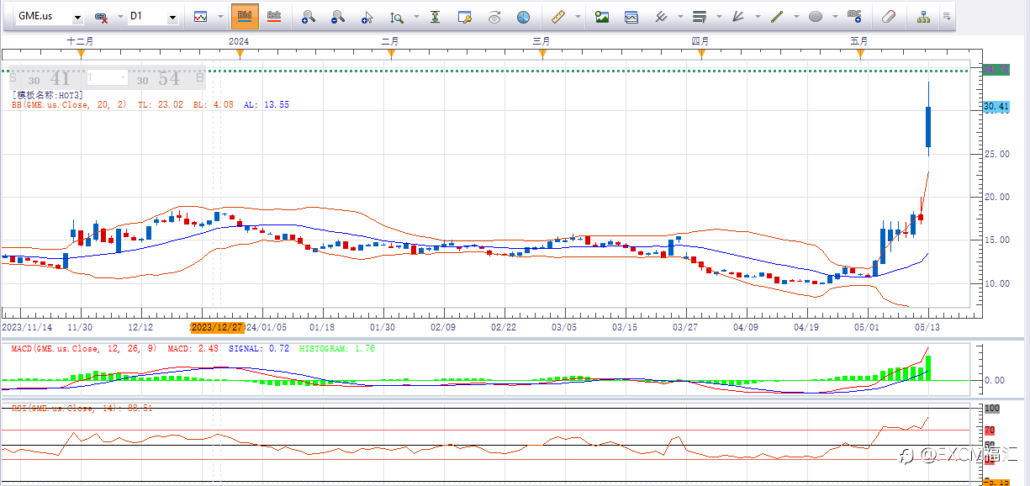
Task: Click the trade amount field between prices
Action: coord(106,78)
